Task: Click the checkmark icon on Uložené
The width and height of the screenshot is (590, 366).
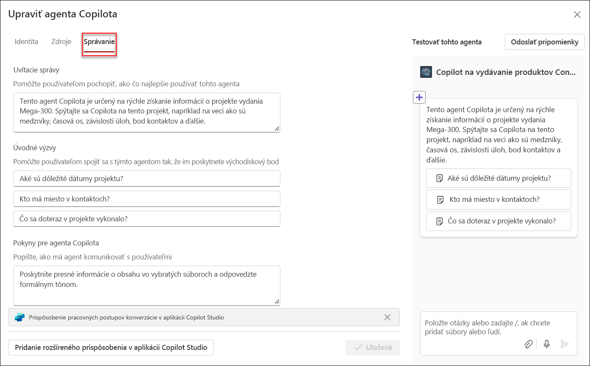Action: tap(358, 347)
